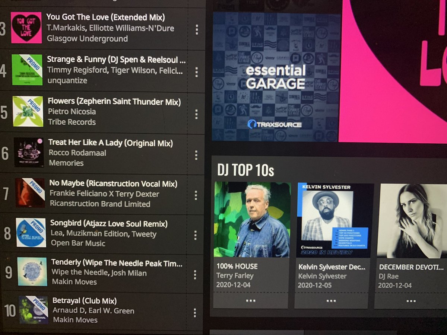Open label Tribe Records
This screenshot has width=447, height=335.
[72, 122]
